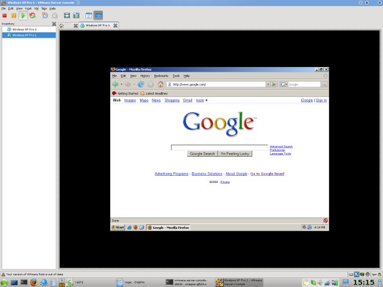Click Firefox Reload button
The image size is (383, 287).
coord(141,84)
